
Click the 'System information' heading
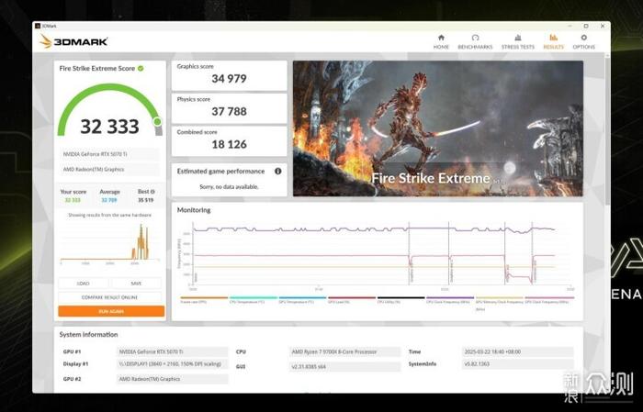[88, 335]
